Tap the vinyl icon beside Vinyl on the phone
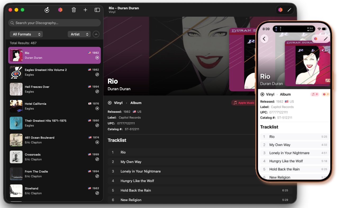 click(x=262, y=94)
